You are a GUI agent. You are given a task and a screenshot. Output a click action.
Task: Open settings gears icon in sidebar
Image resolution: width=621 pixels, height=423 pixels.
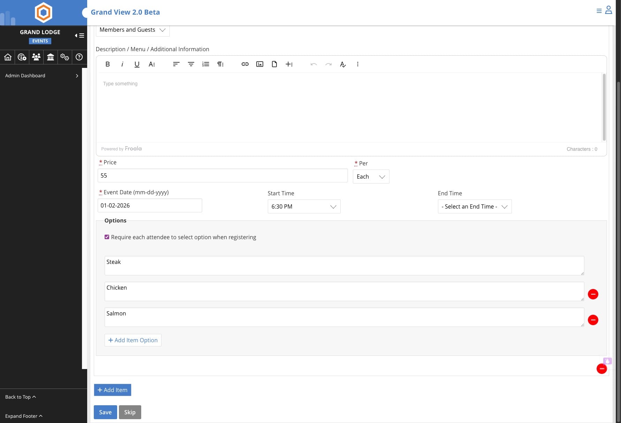pos(65,57)
